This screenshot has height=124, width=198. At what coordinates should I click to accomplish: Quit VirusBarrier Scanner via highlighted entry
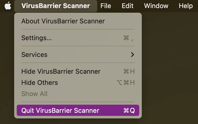[x=78, y=110]
